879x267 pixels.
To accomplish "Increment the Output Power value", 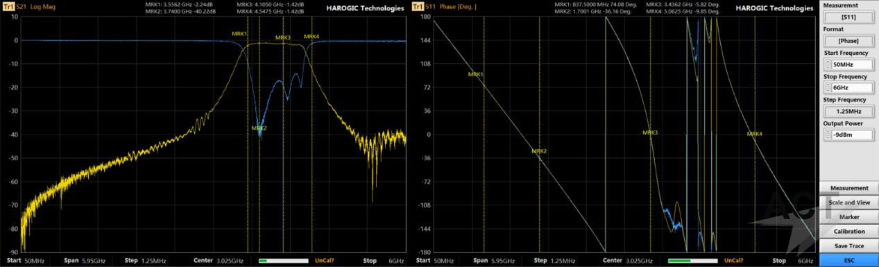I will 827,132.
